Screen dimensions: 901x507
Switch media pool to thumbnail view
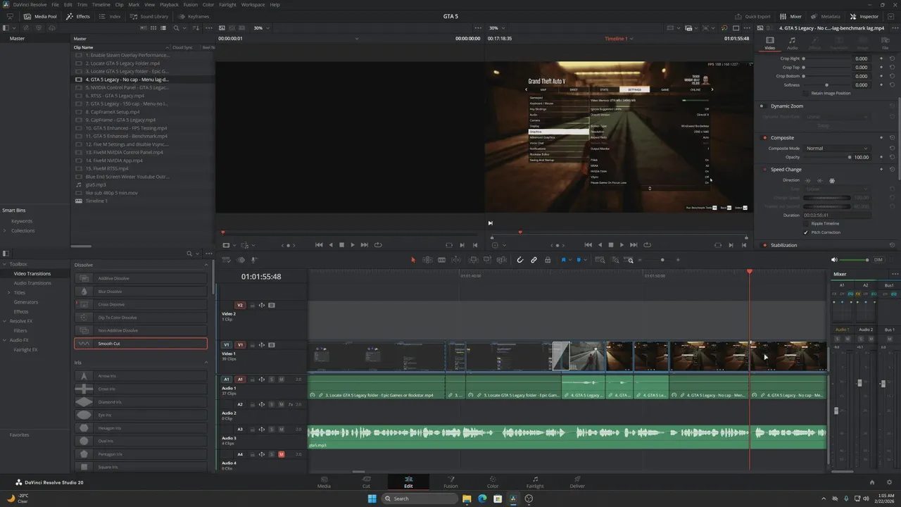pos(153,28)
